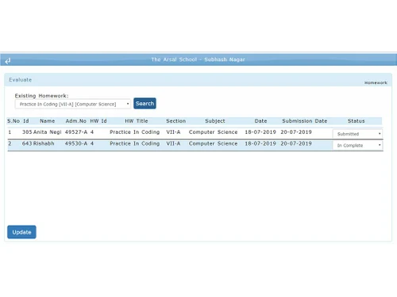The image size is (397, 297).
Task: Click the Existing Homework label
Action: pos(41,96)
